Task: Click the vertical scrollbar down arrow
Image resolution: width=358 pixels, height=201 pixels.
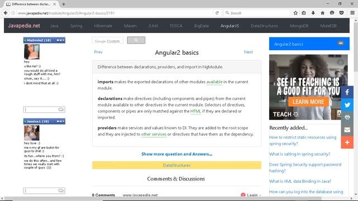Action: coord(356,194)
